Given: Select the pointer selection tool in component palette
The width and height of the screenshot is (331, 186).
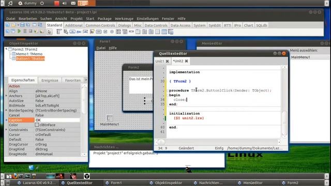Looking at the screenshot, I should (49, 32).
